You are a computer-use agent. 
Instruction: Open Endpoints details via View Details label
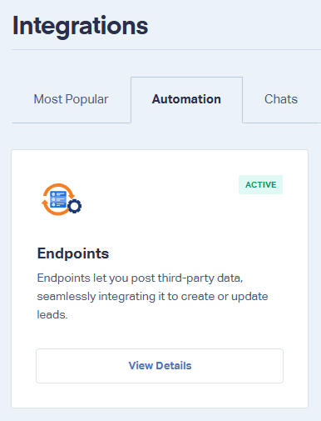point(160,366)
